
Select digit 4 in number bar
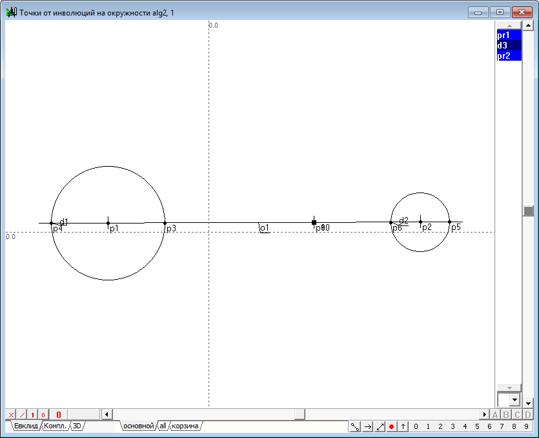[465, 426]
